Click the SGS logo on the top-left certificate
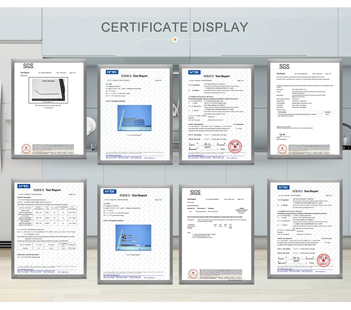 (x=28, y=67)
